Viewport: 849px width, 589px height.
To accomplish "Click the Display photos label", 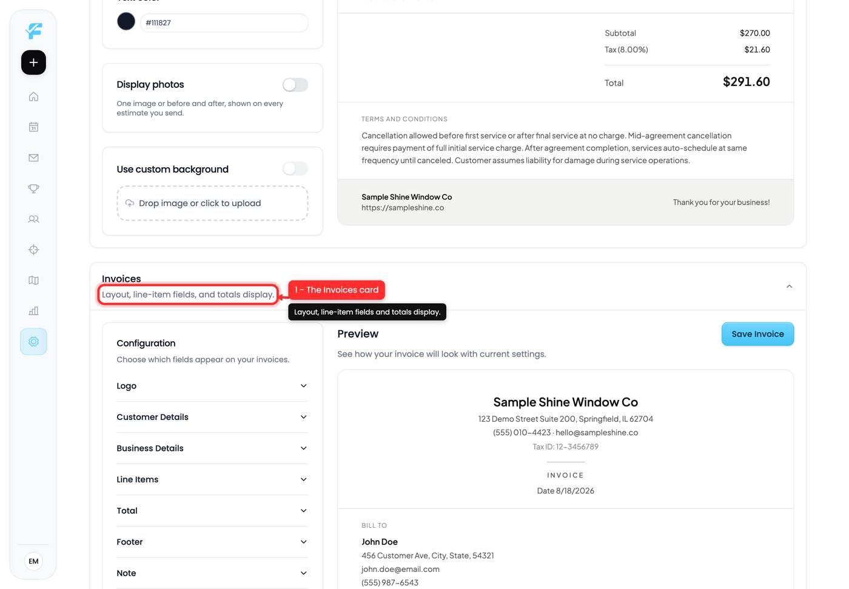I will pos(150,85).
